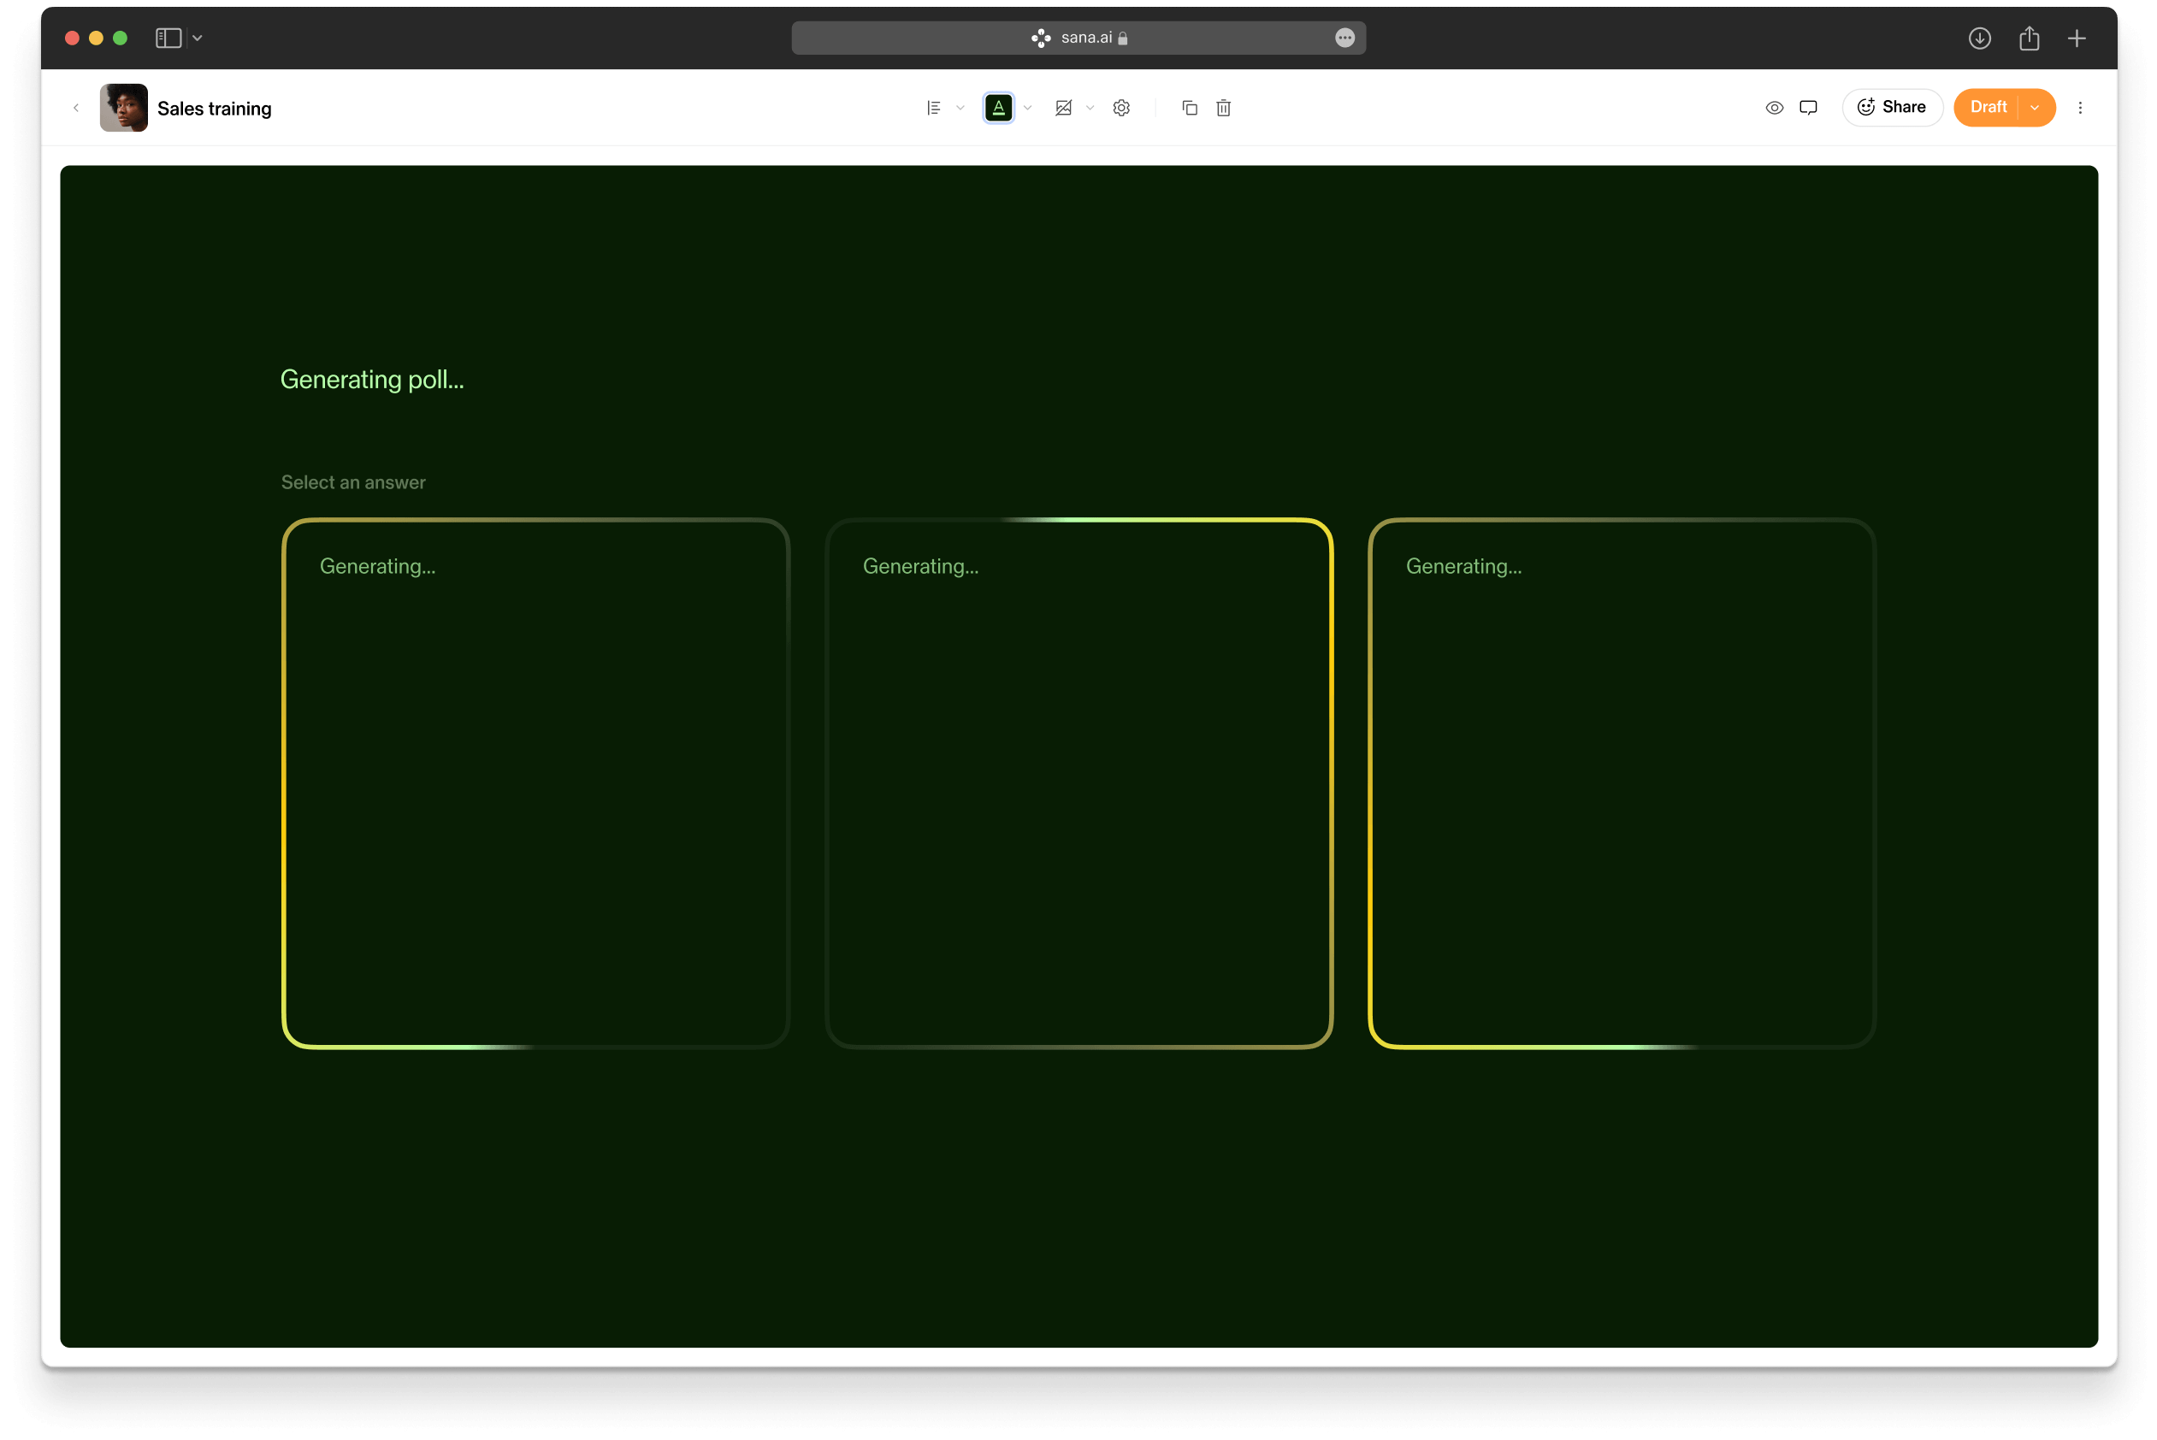Click the green text color swatch
Image resolution: width=2157 pixels, height=1440 pixels.
(x=998, y=108)
